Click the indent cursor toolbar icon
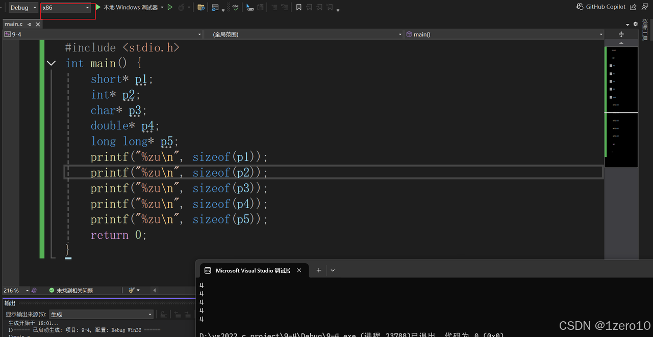The image size is (653, 337). [x=250, y=8]
